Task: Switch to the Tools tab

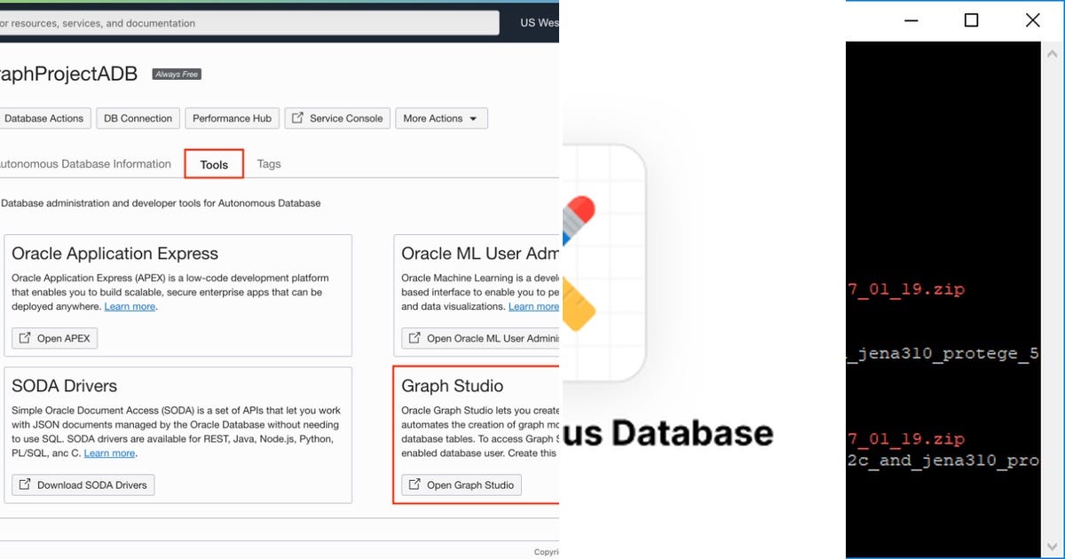Action: 213,163
